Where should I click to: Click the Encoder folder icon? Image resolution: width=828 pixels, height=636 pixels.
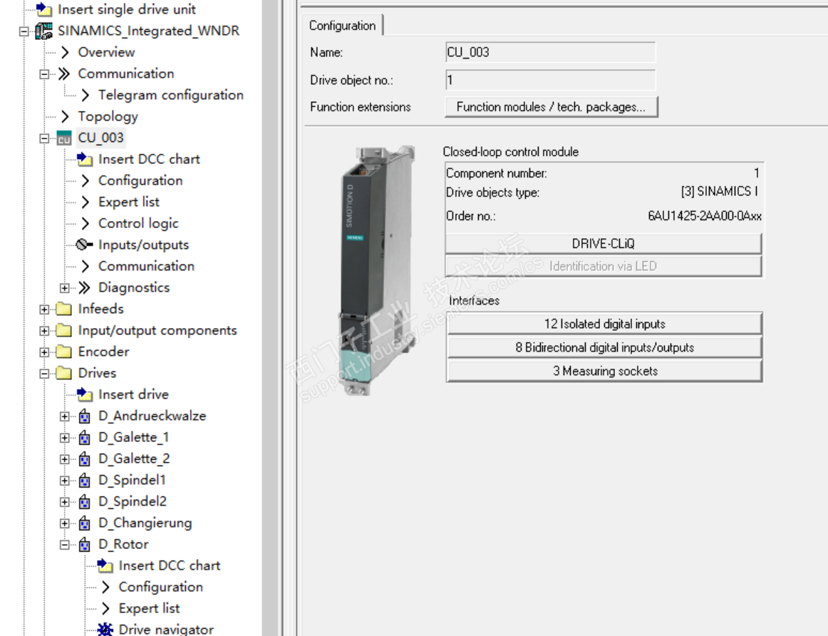[x=64, y=352]
